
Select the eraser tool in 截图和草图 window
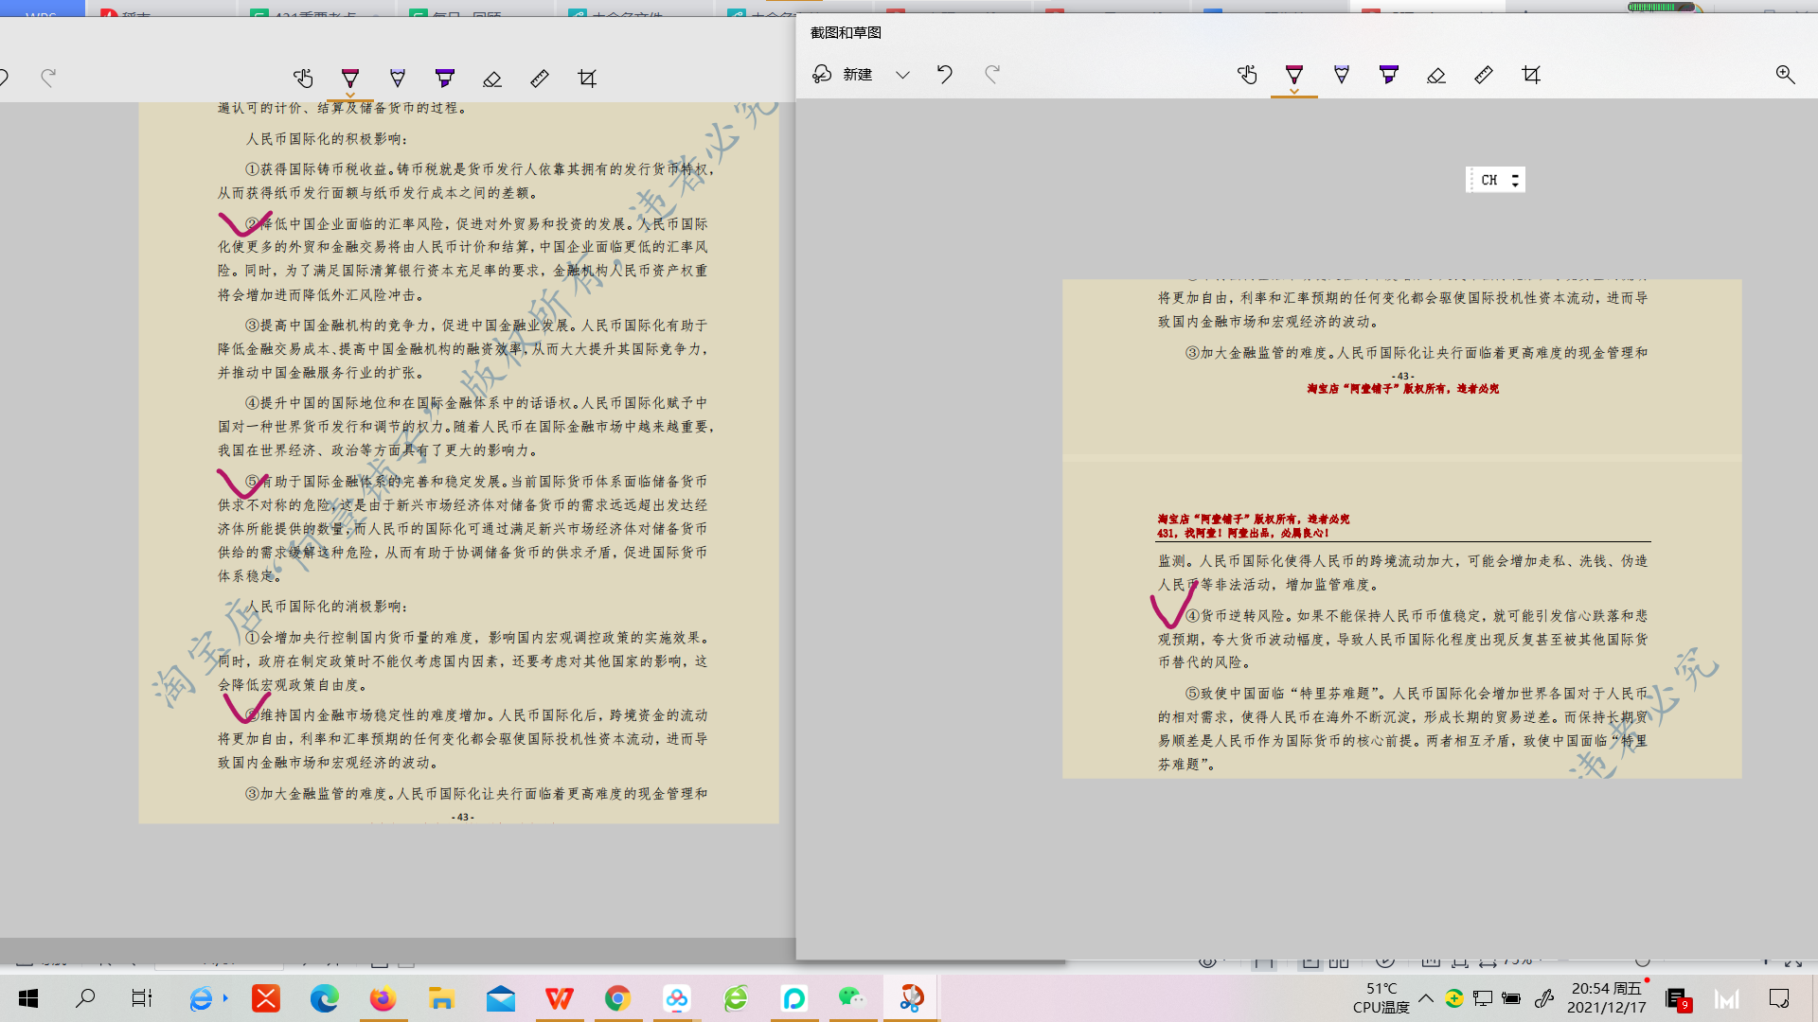tap(1436, 75)
